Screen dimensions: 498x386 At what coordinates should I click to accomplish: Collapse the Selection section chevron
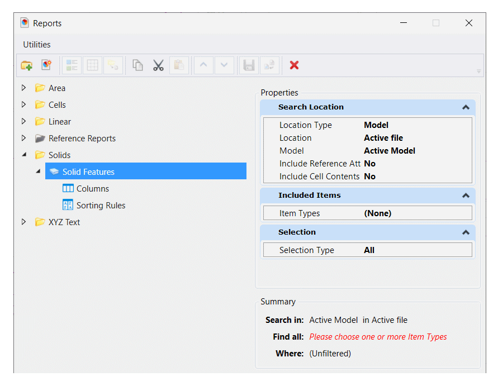tap(466, 232)
